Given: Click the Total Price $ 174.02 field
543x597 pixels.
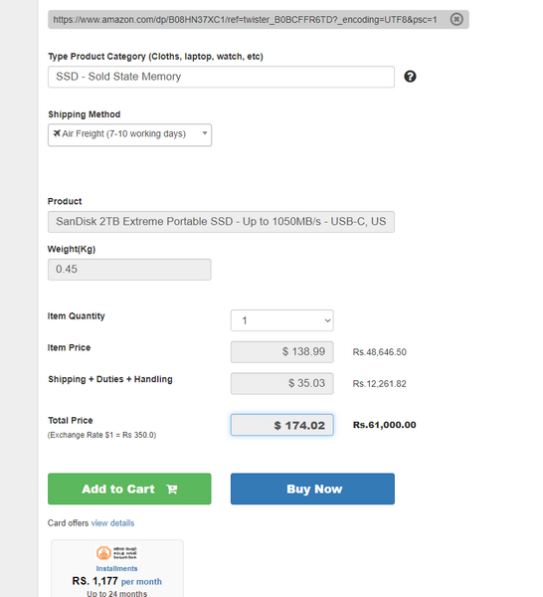Looking at the screenshot, I should pyautogui.click(x=282, y=425).
